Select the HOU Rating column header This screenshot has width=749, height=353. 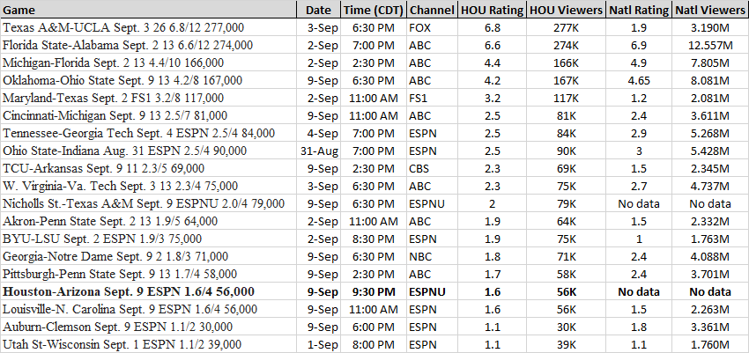(x=492, y=10)
